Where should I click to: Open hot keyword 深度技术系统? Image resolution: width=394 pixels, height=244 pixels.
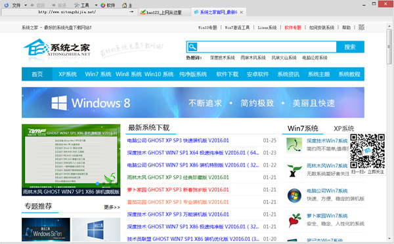click(223, 58)
